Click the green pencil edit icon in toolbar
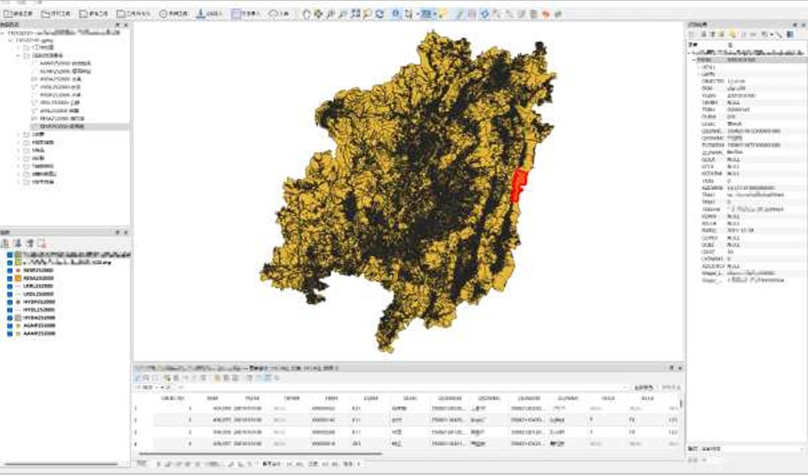The height and width of the screenshot is (476, 808). [x=460, y=14]
